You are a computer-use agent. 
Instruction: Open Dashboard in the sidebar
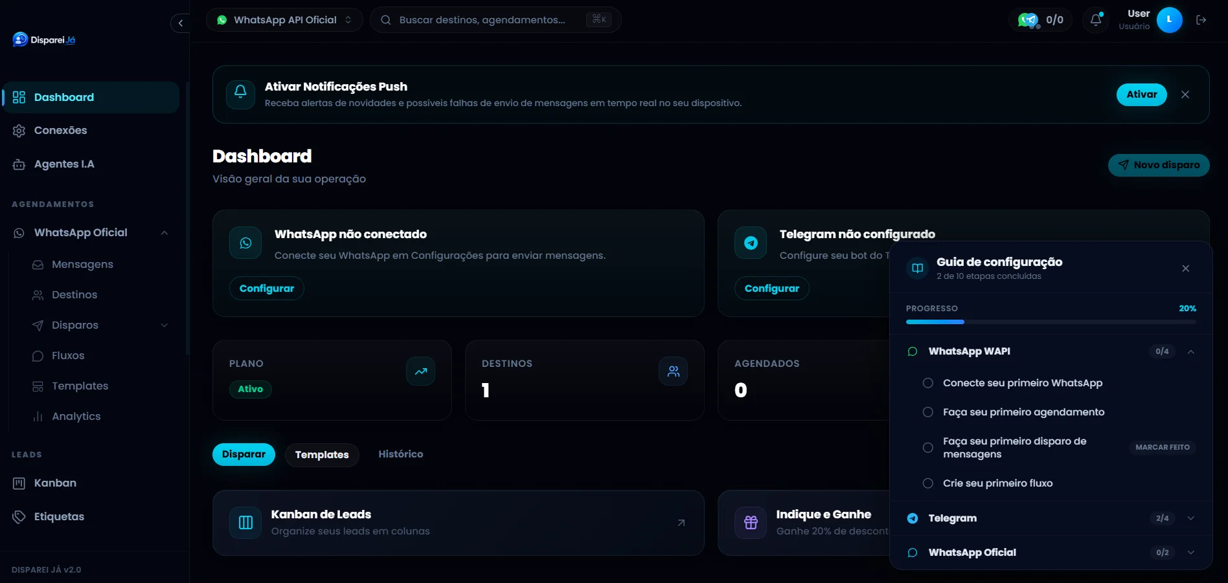(x=91, y=97)
